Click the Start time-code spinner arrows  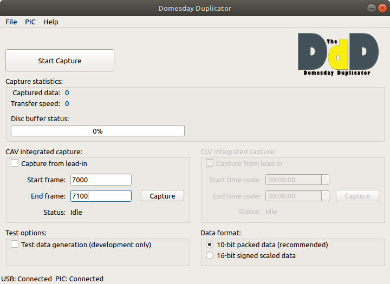pos(325,180)
